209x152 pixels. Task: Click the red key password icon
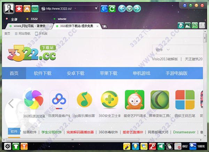153,146
